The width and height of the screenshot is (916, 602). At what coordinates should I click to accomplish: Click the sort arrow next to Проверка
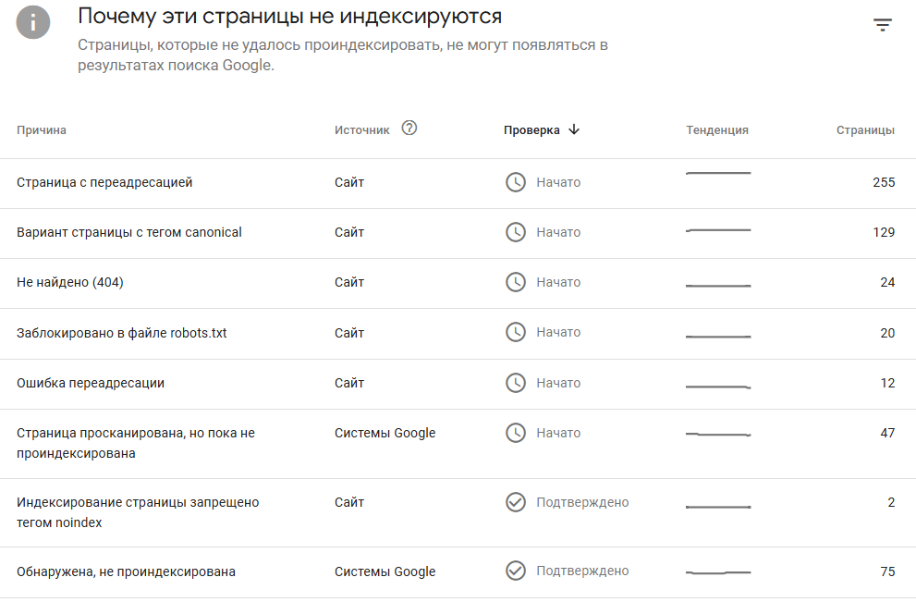click(574, 129)
